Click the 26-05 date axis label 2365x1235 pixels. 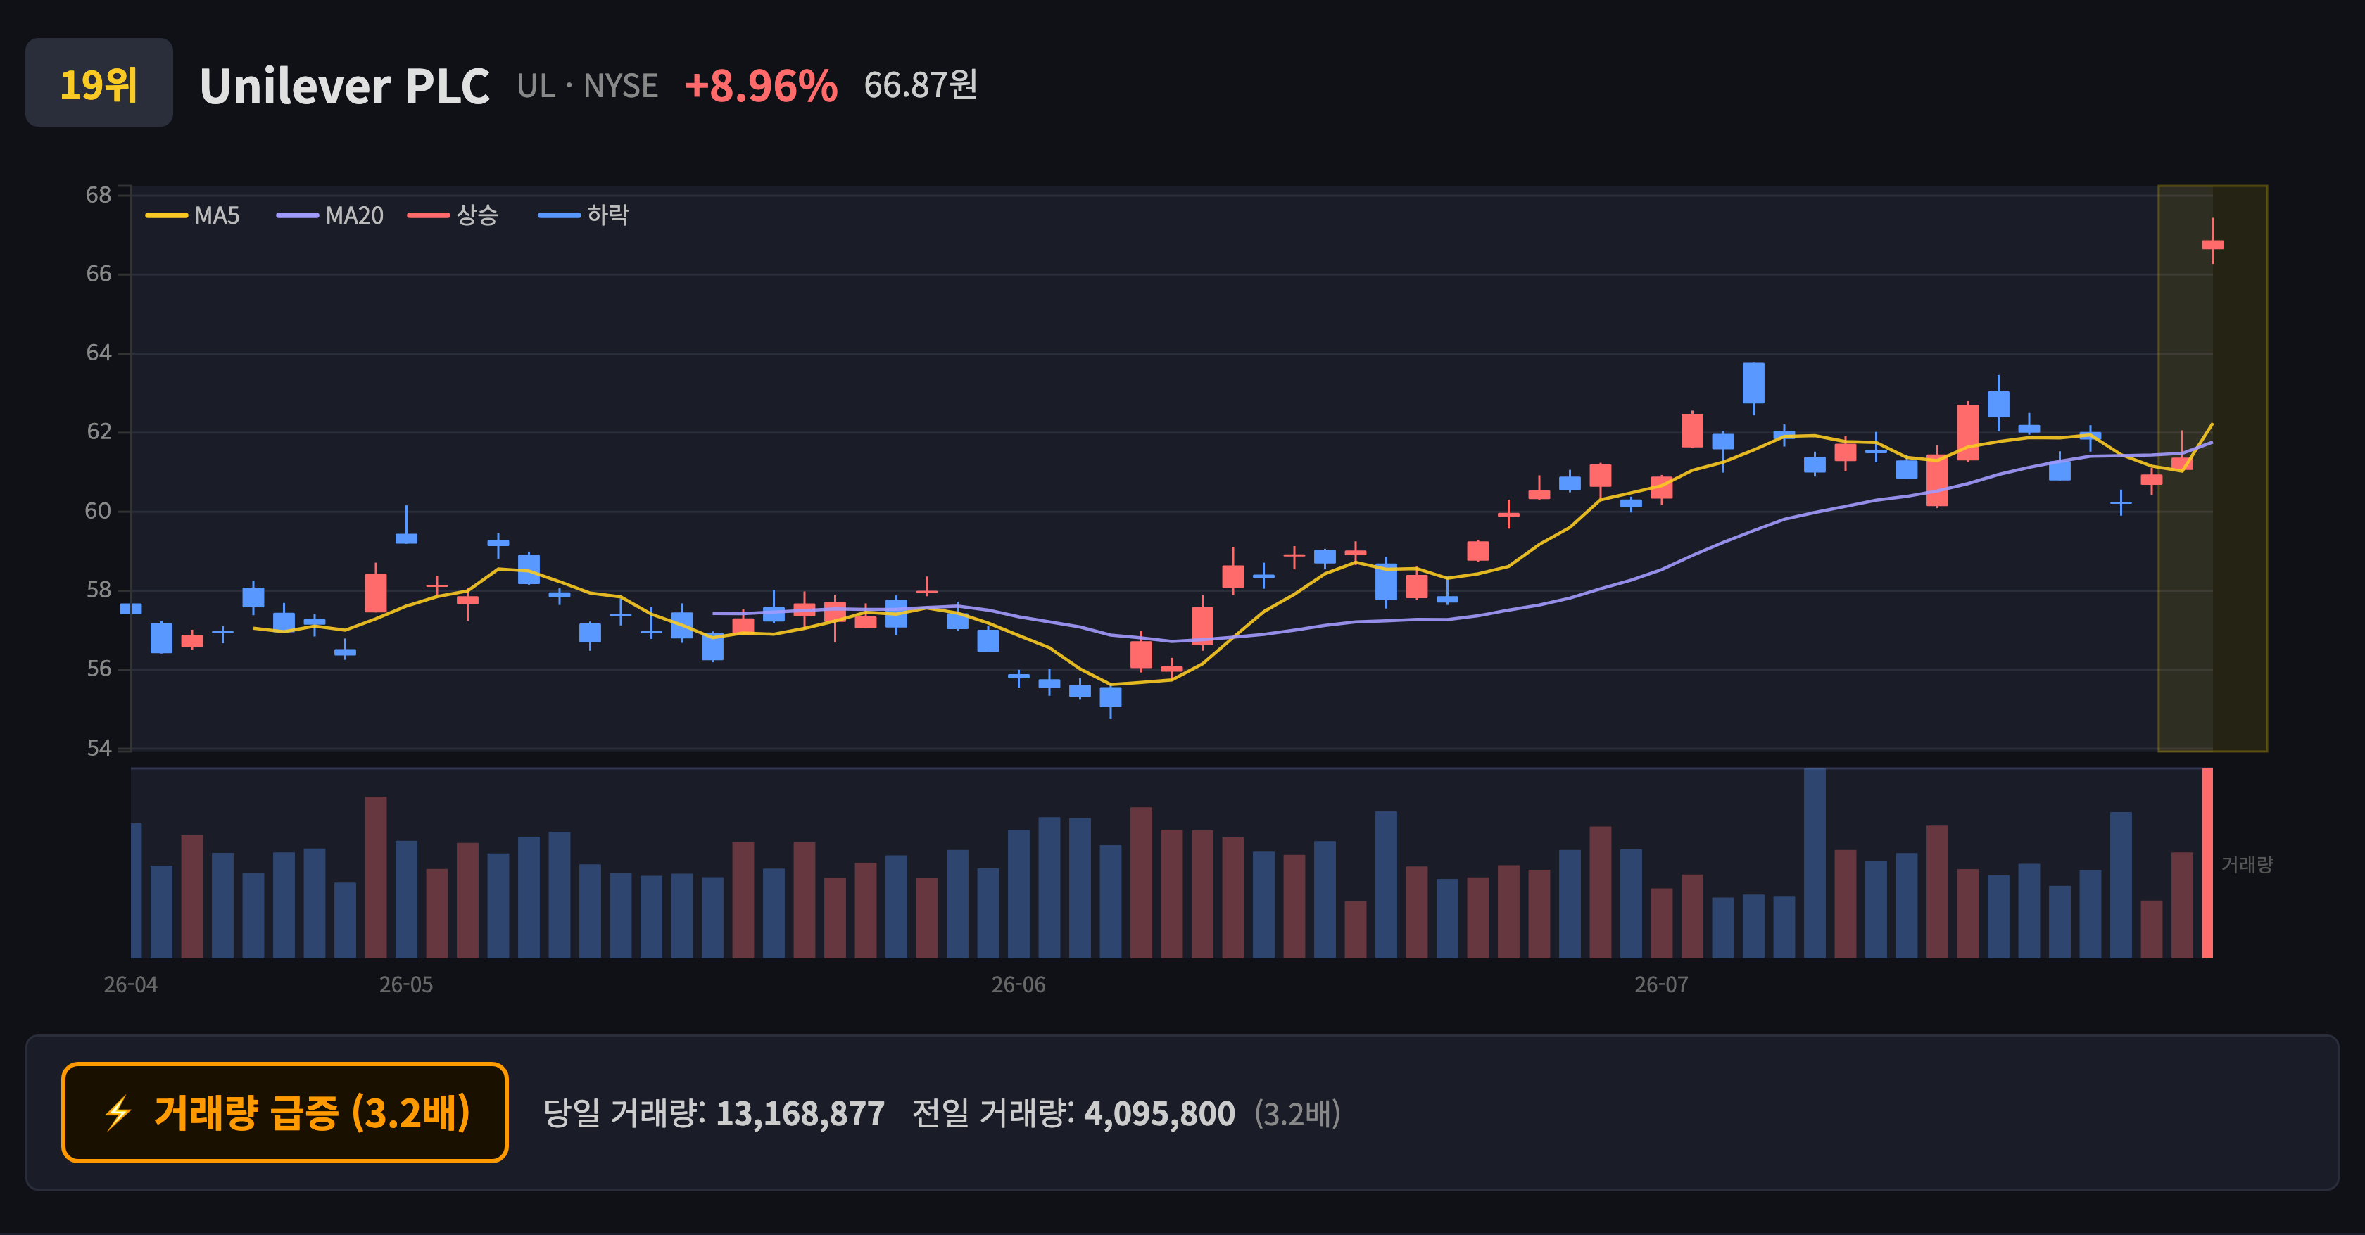[x=406, y=984]
